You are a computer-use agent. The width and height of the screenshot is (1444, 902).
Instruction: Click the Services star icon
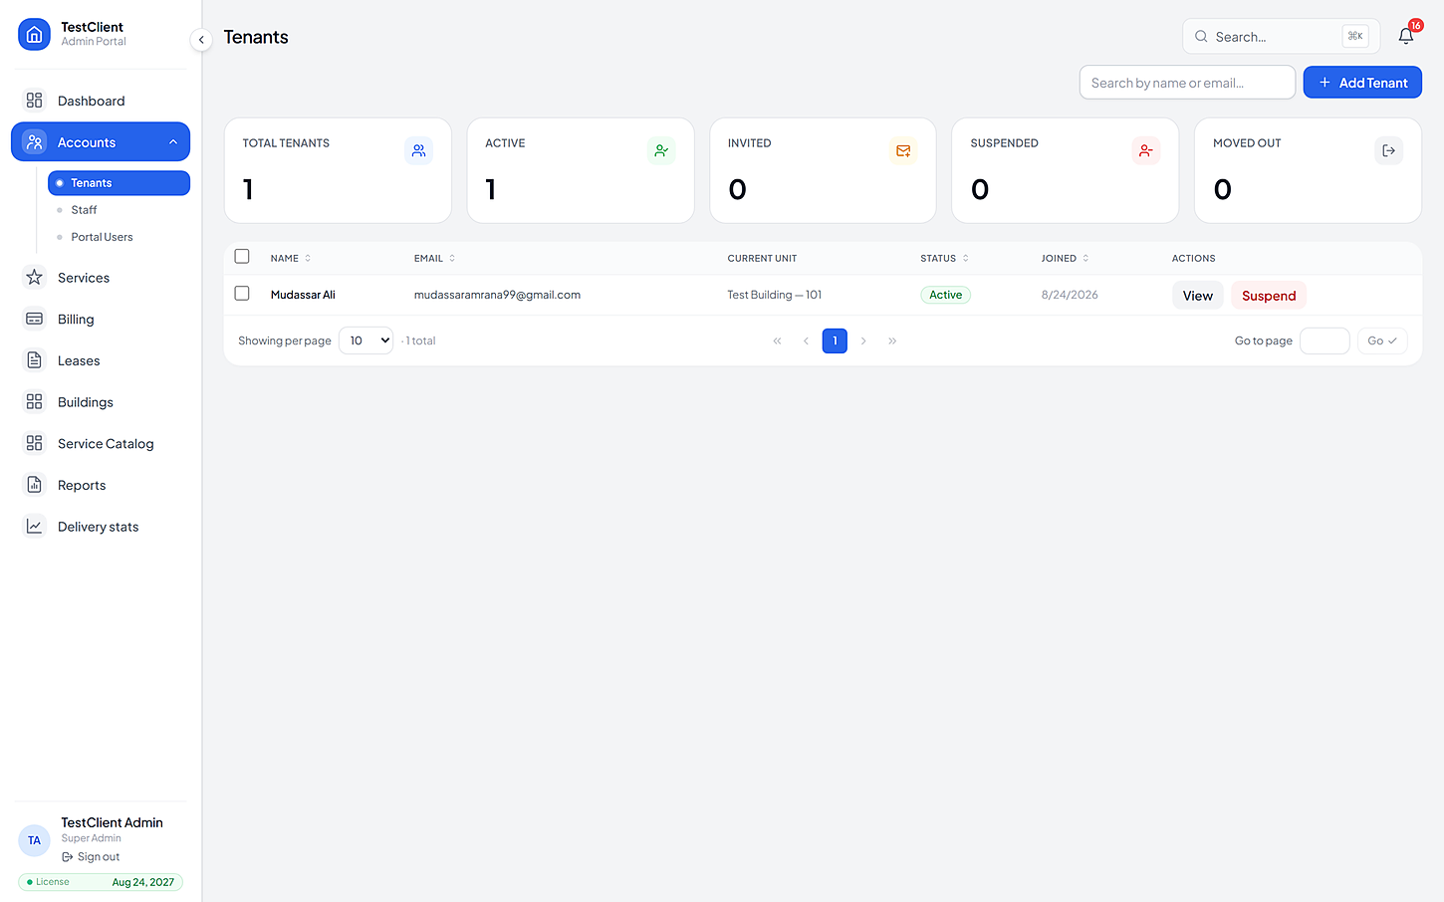35,278
